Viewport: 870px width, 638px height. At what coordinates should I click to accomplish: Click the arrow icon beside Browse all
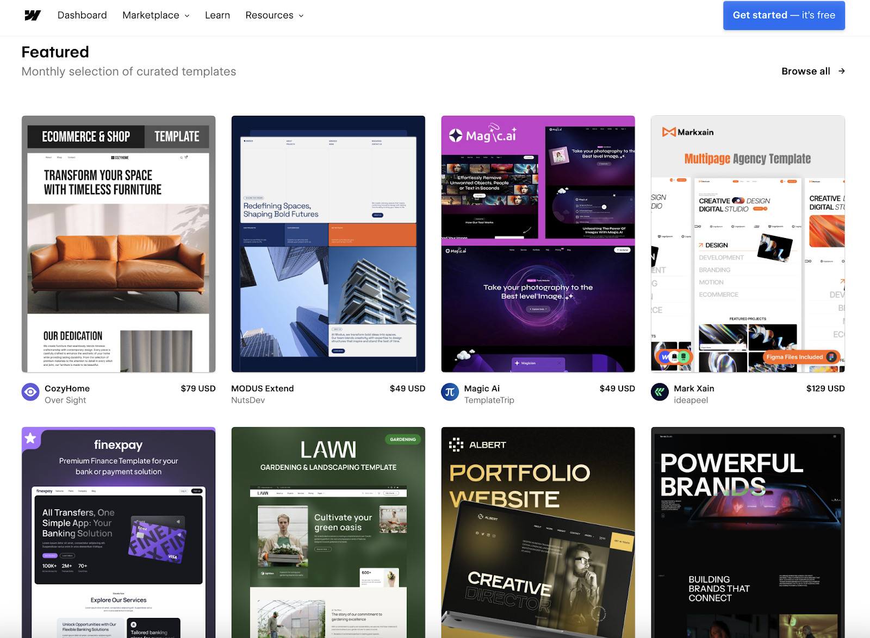pos(841,71)
